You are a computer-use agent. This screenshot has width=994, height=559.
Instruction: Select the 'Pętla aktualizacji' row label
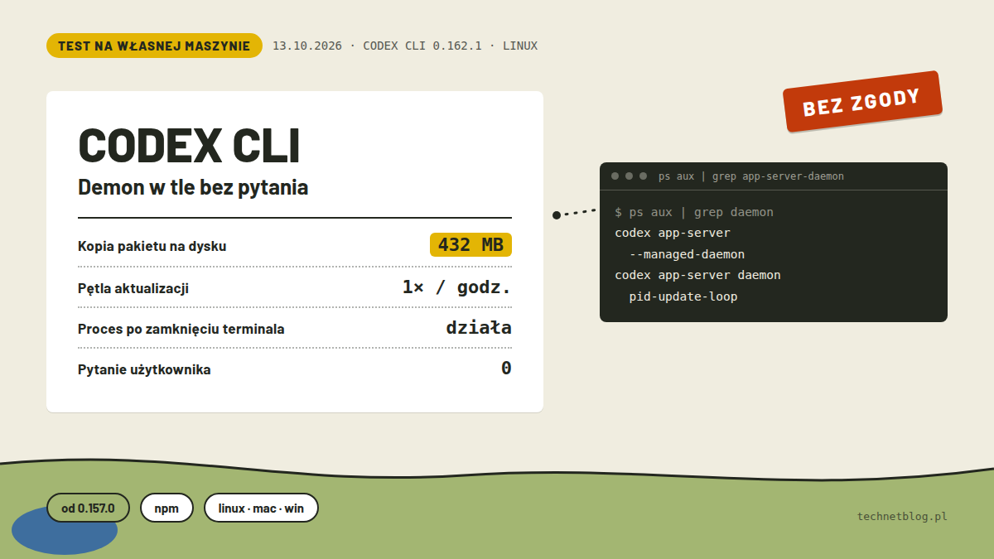[133, 288]
